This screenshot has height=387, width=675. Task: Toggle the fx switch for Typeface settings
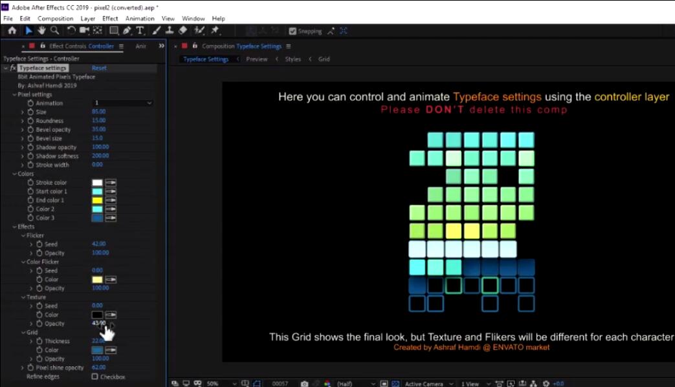[x=13, y=68]
